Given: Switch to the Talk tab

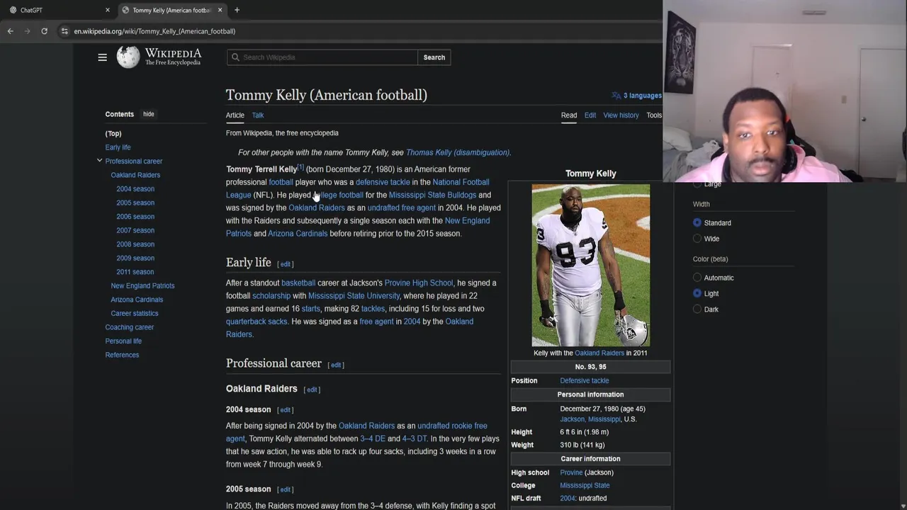Looking at the screenshot, I should (x=258, y=115).
